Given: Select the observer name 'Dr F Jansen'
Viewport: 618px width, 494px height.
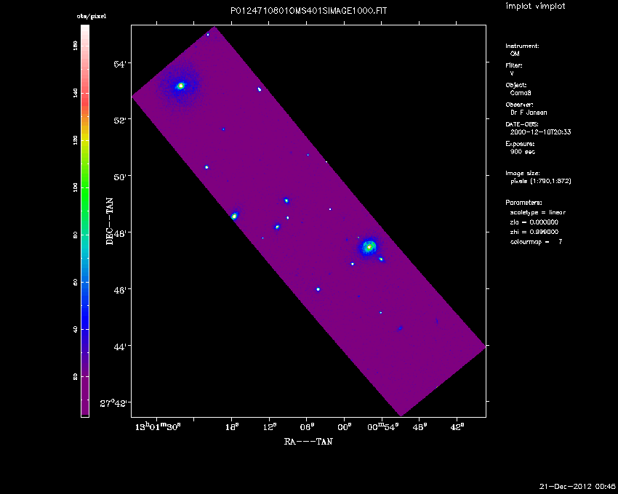Looking at the screenshot, I should (x=529, y=113).
